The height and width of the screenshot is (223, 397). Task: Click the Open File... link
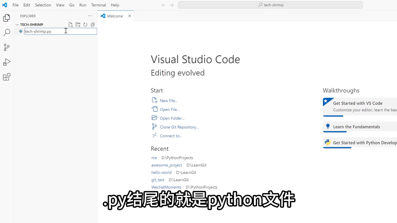[x=170, y=109]
